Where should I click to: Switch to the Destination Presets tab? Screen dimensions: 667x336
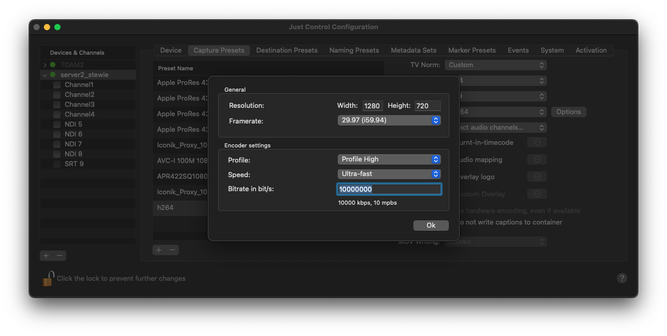287,51
